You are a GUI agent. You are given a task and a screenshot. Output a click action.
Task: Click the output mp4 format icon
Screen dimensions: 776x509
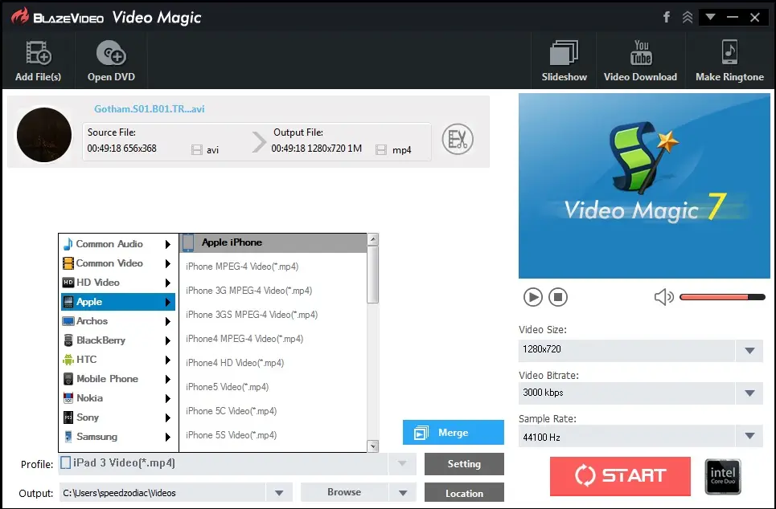(x=381, y=150)
